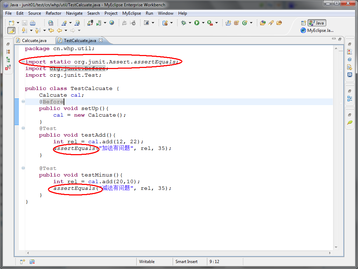Click the Run External Tools icon
The height and width of the screenshot is (269, 358).
(210, 23)
